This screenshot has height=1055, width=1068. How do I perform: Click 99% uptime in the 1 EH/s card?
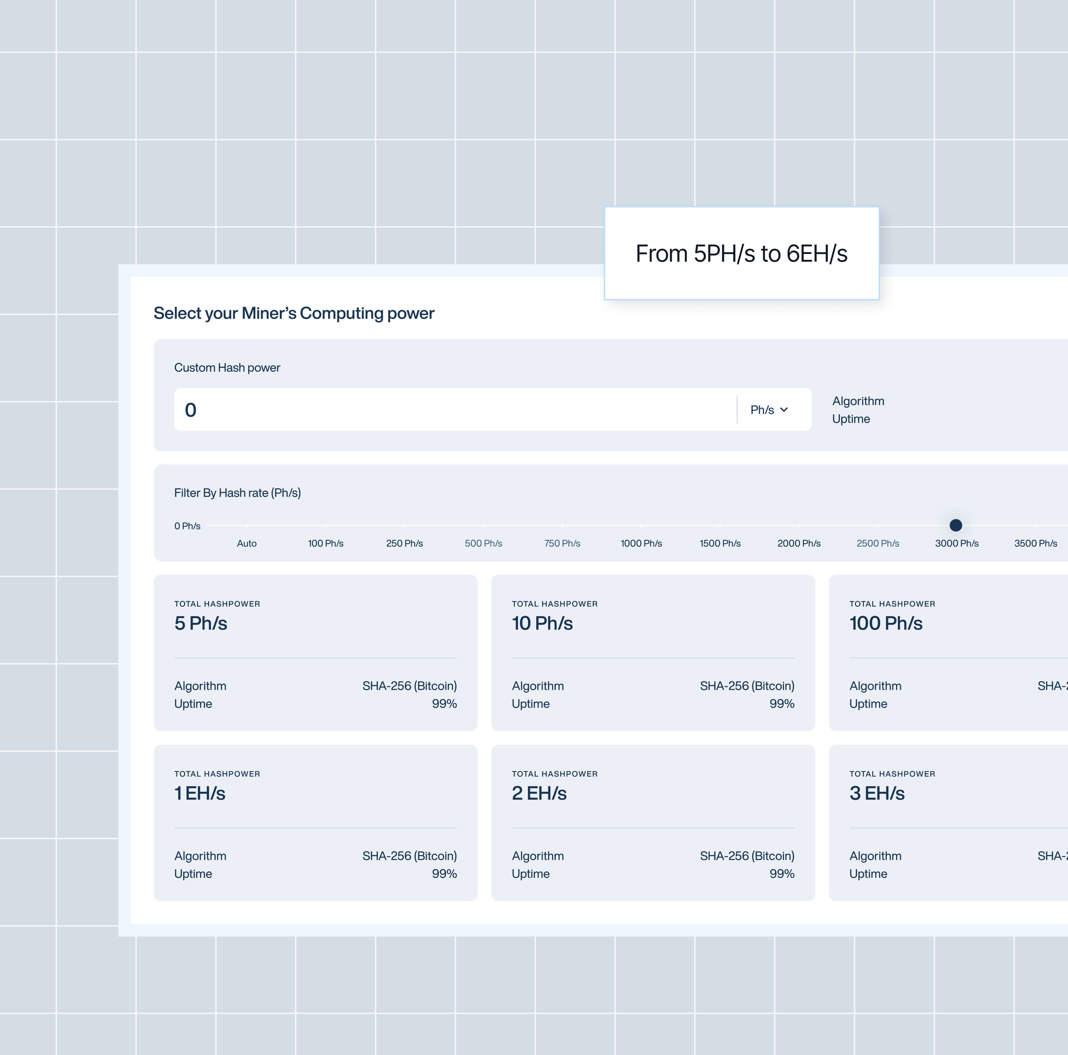click(x=444, y=874)
